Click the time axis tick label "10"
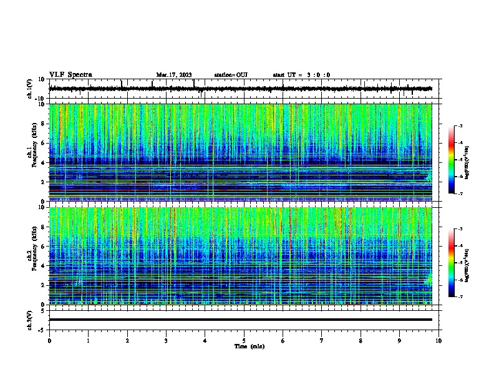This screenshot has height=382, width=494. pos(438,341)
